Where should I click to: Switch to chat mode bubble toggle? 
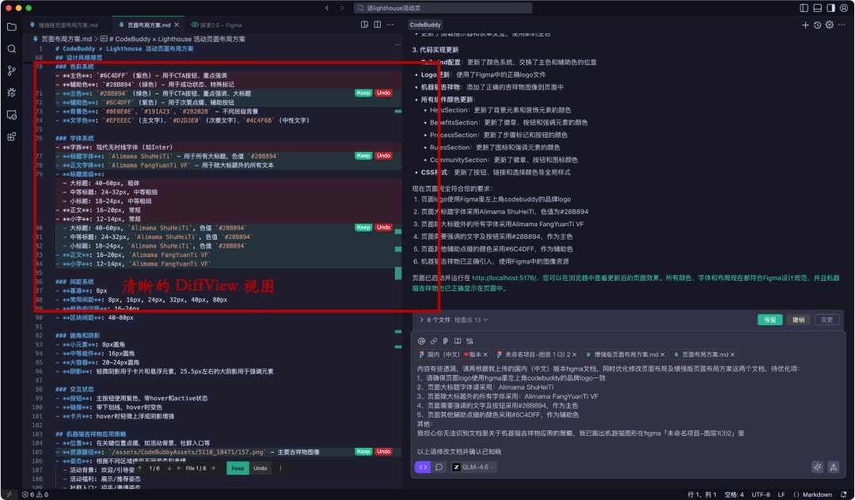[439, 467]
